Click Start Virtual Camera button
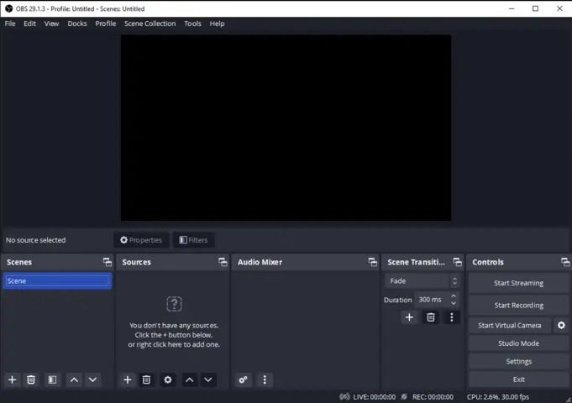 [x=510, y=325]
